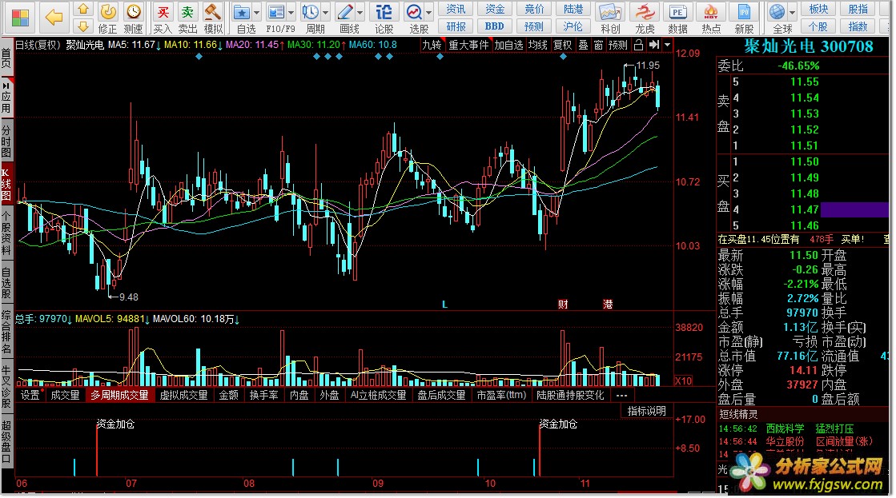Click the 竞价 auction button
Viewport: 896px width, 498px height.
coord(534,9)
